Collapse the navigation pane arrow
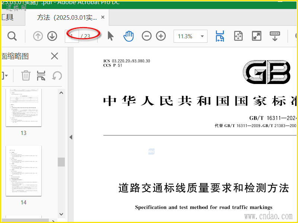 click(x=71, y=137)
